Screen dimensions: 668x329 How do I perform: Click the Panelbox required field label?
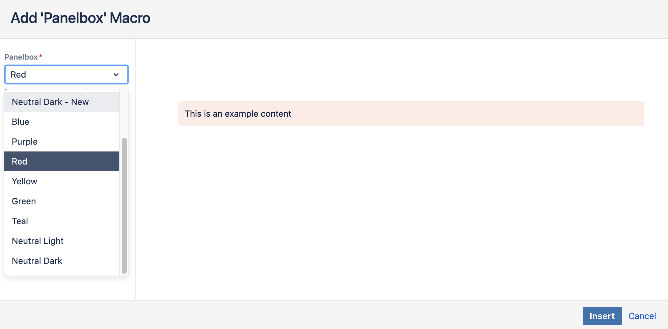point(21,57)
